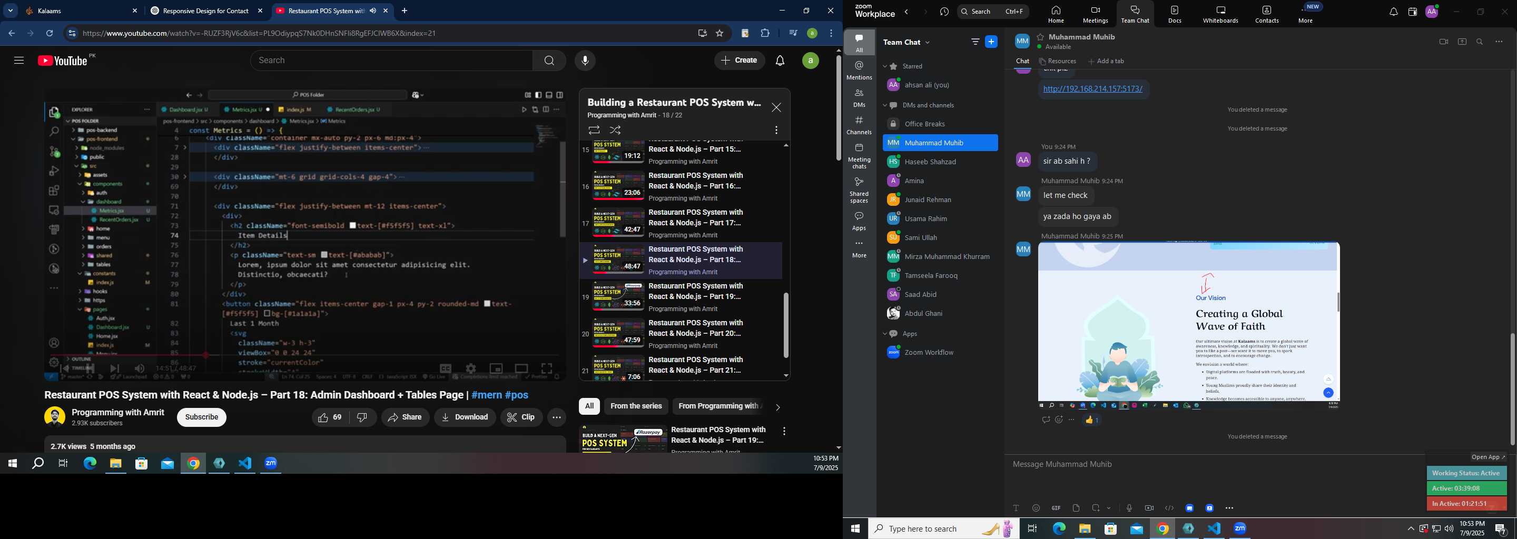This screenshot has width=1517, height=539.
Task: Expand Team Chat dropdown header
Action: tap(908, 42)
